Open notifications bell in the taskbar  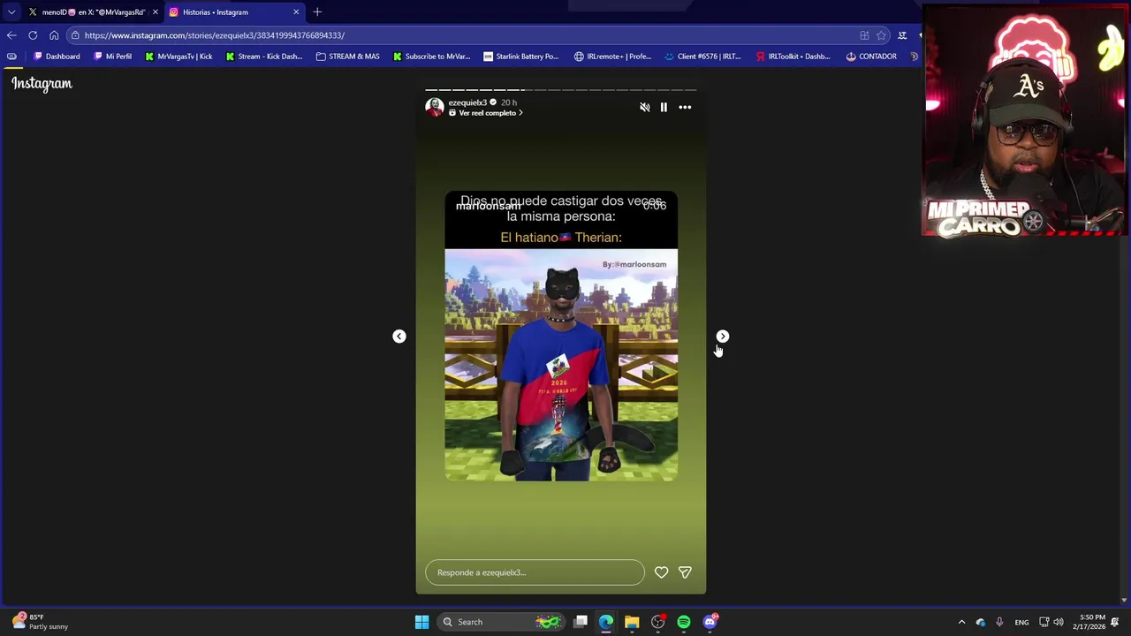click(1117, 622)
